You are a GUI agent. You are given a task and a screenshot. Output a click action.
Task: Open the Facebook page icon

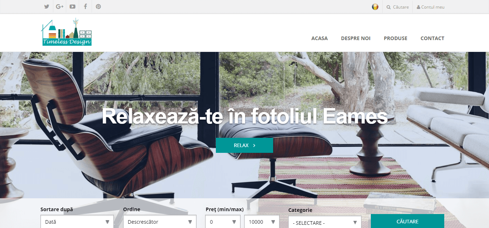(85, 7)
